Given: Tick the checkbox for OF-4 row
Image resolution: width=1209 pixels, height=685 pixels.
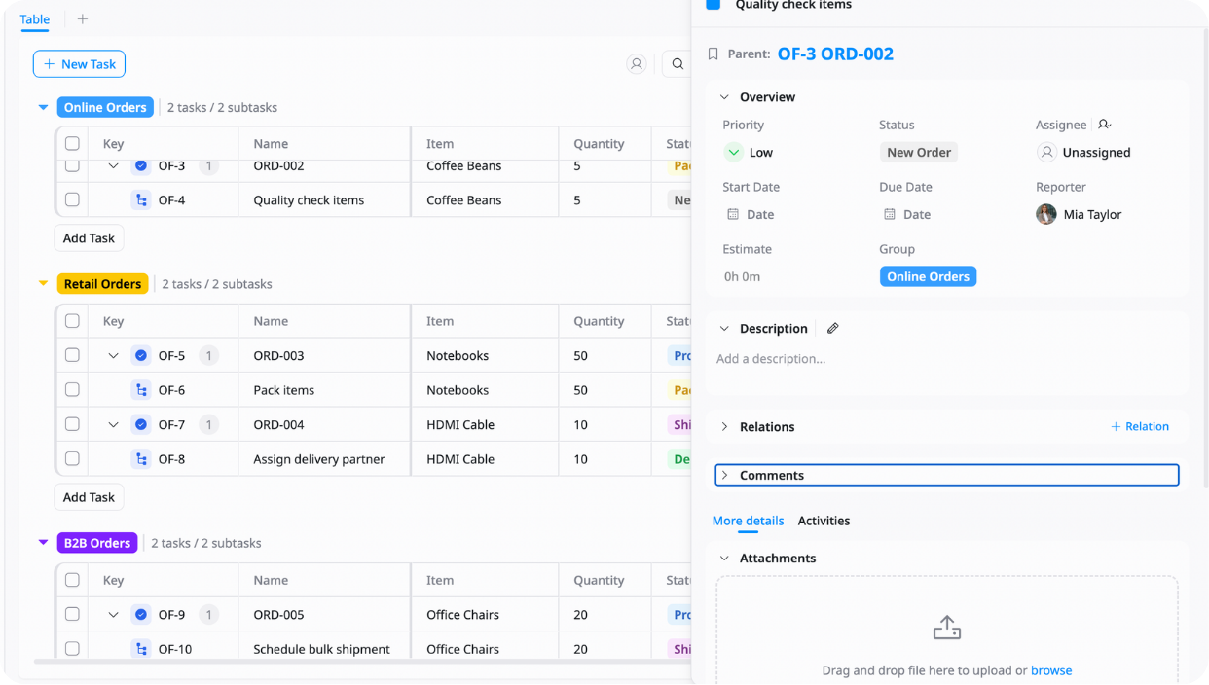Looking at the screenshot, I should point(72,200).
